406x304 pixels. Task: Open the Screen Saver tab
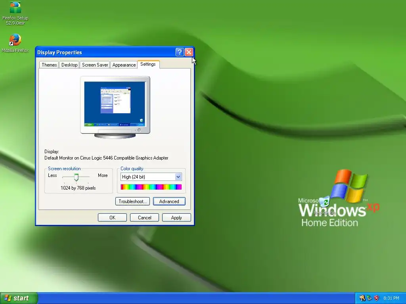95,65
